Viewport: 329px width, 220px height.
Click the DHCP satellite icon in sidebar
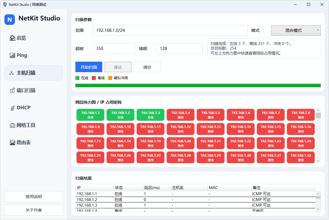(x=12, y=108)
